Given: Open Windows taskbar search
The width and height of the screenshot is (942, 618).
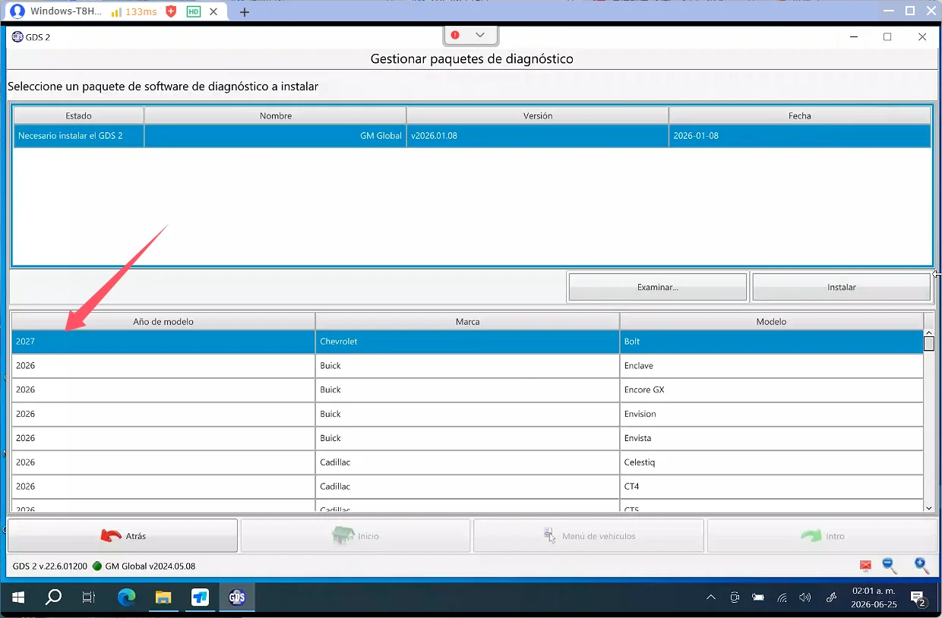Looking at the screenshot, I should click(53, 598).
